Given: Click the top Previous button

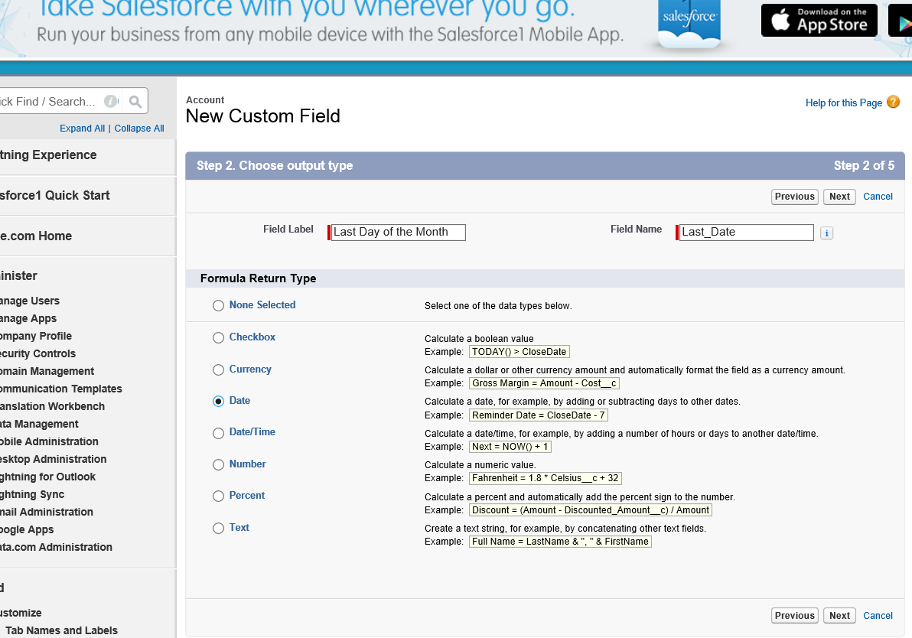Looking at the screenshot, I should [x=794, y=197].
